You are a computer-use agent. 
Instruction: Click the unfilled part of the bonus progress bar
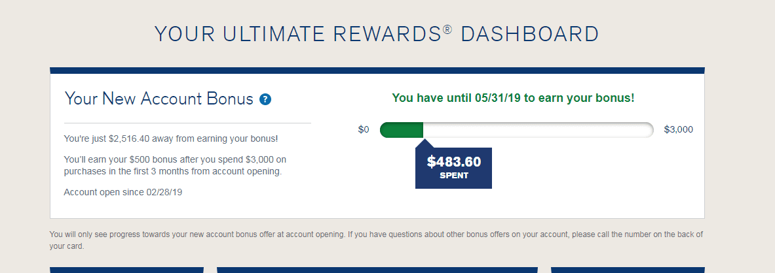tap(539, 130)
